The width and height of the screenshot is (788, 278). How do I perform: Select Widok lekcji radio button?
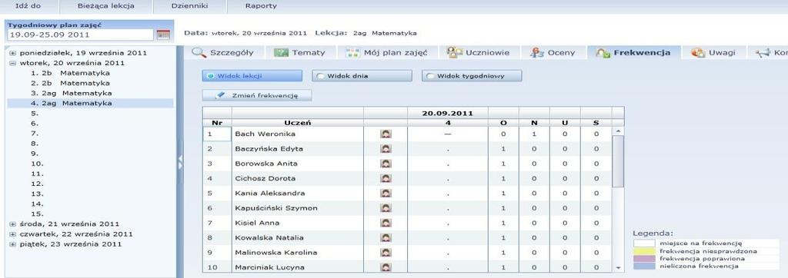pyautogui.click(x=210, y=76)
